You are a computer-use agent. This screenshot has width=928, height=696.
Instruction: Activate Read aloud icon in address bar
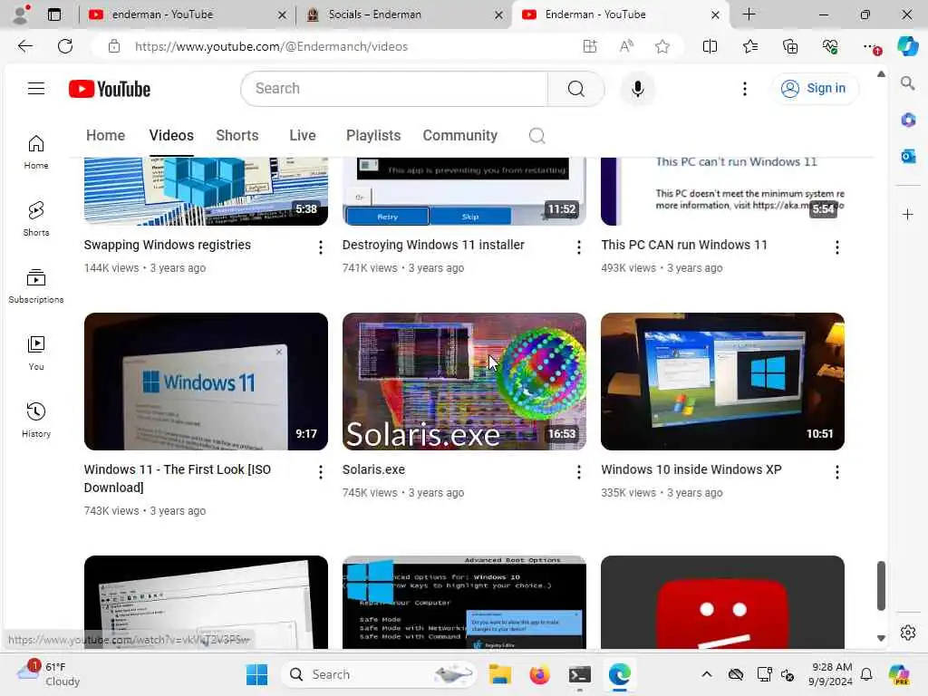click(x=626, y=46)
